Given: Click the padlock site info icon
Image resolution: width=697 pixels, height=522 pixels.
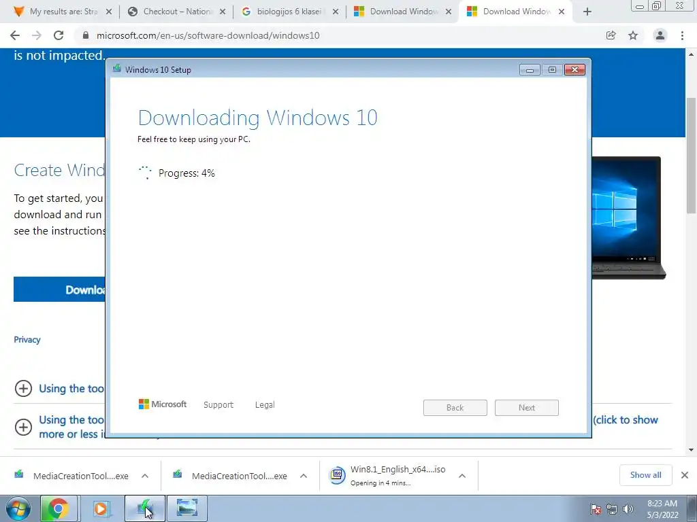Looking at the screenshot, I should (x=86, y=35).
